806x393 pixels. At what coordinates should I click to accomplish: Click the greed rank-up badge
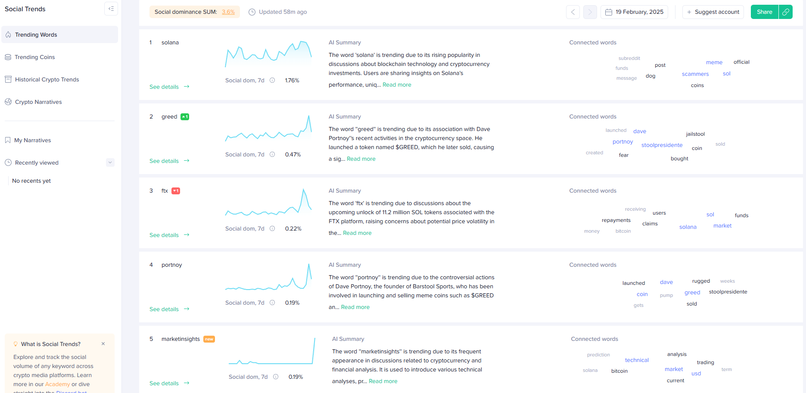click(x=185, y=117)
